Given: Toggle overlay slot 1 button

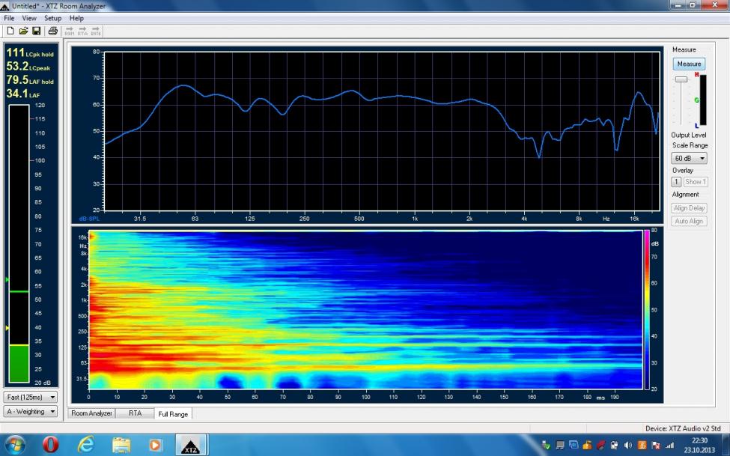Looking at the screenshot, I should tap(676, 182).
